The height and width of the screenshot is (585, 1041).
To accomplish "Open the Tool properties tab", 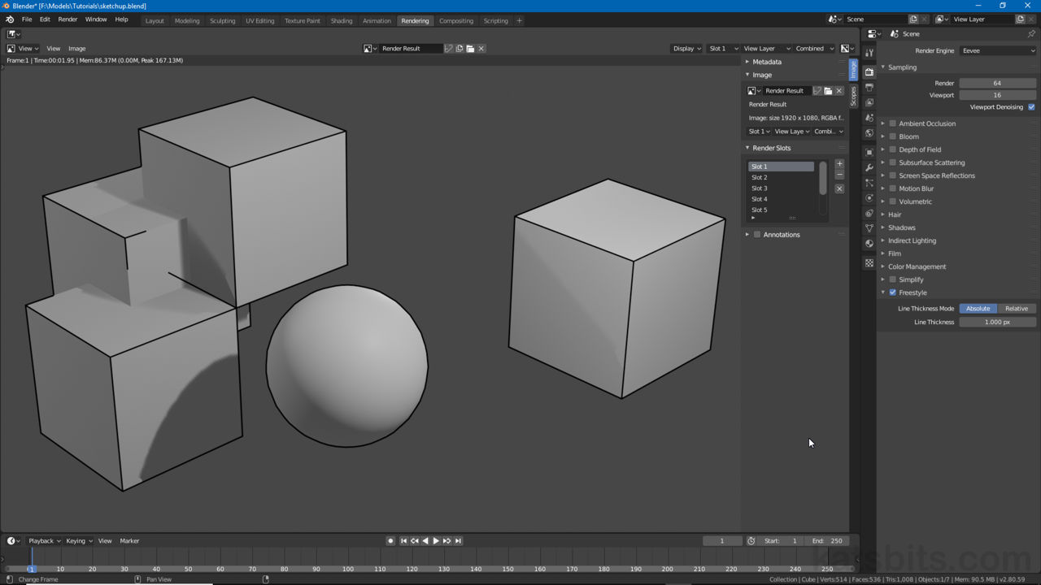I will point(869,53).
